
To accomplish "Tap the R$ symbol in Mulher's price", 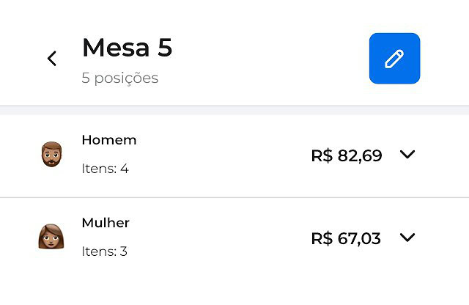I will [x=322, y=238].
